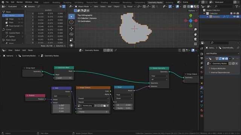
Task: Click the red X axis gizmo ball
Action: (196, 21)
